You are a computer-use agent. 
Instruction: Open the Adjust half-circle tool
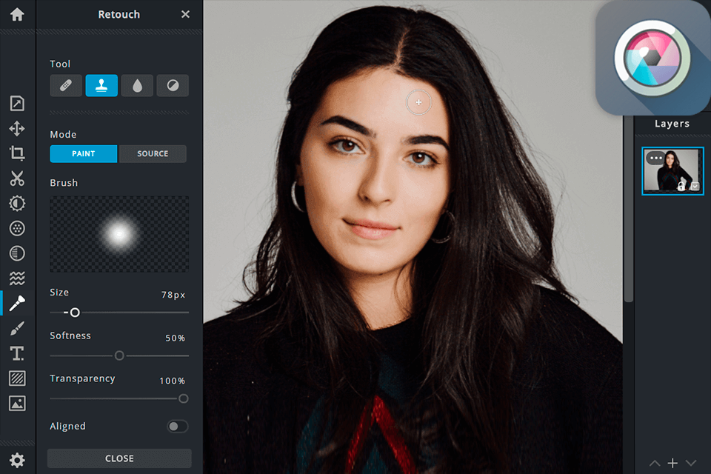tap(17, 203)
